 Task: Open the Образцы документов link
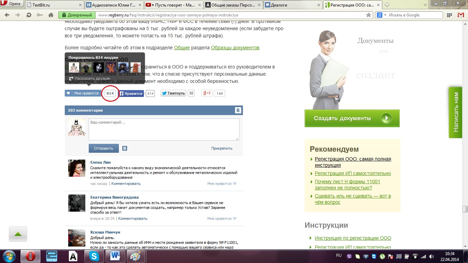[235, 48]
